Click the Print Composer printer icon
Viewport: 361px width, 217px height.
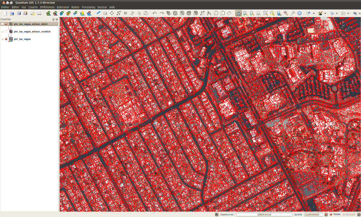(39, 13)
